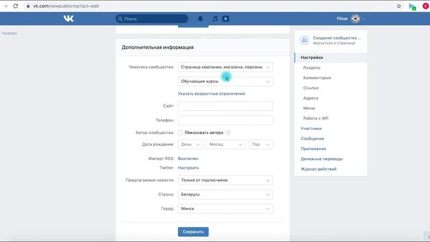Select Настройки in the sidebar
Viewport: 430px width, 242px height.
click(331, 58)
